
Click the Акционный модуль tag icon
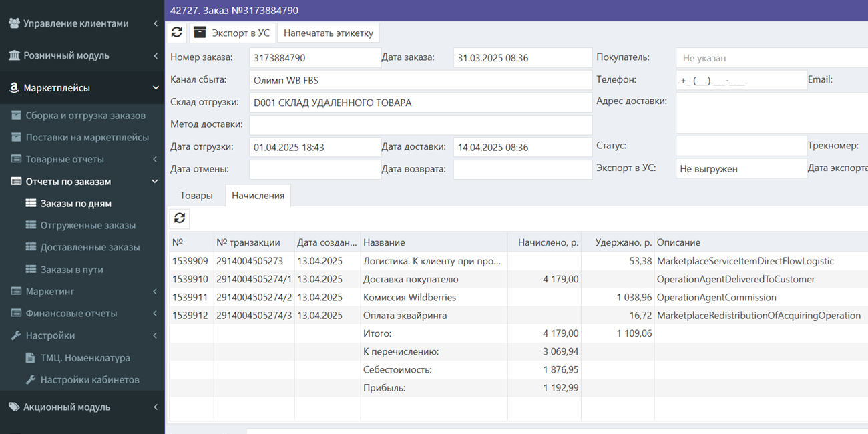coord(14,407)
